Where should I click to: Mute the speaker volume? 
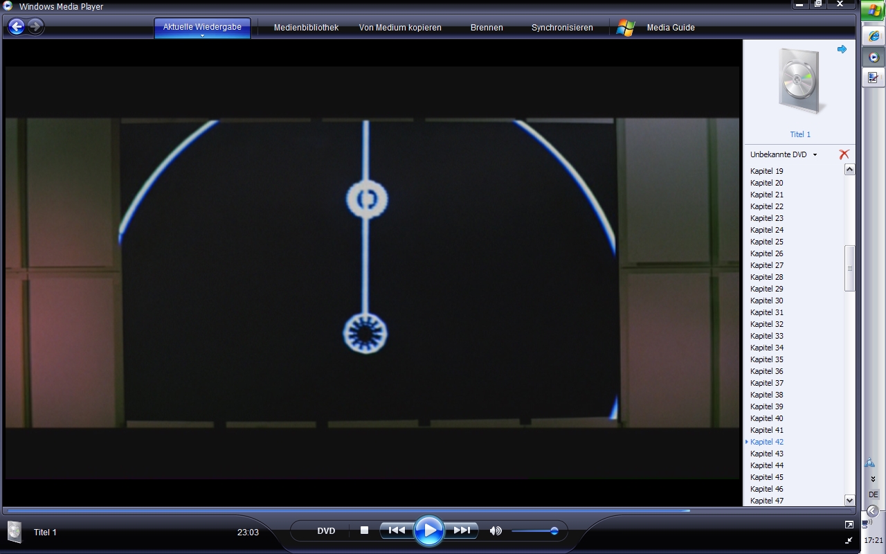pos(496,531)
